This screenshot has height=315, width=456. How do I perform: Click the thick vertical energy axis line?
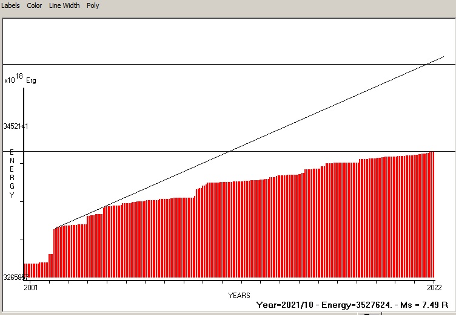(x=24, y=181)
